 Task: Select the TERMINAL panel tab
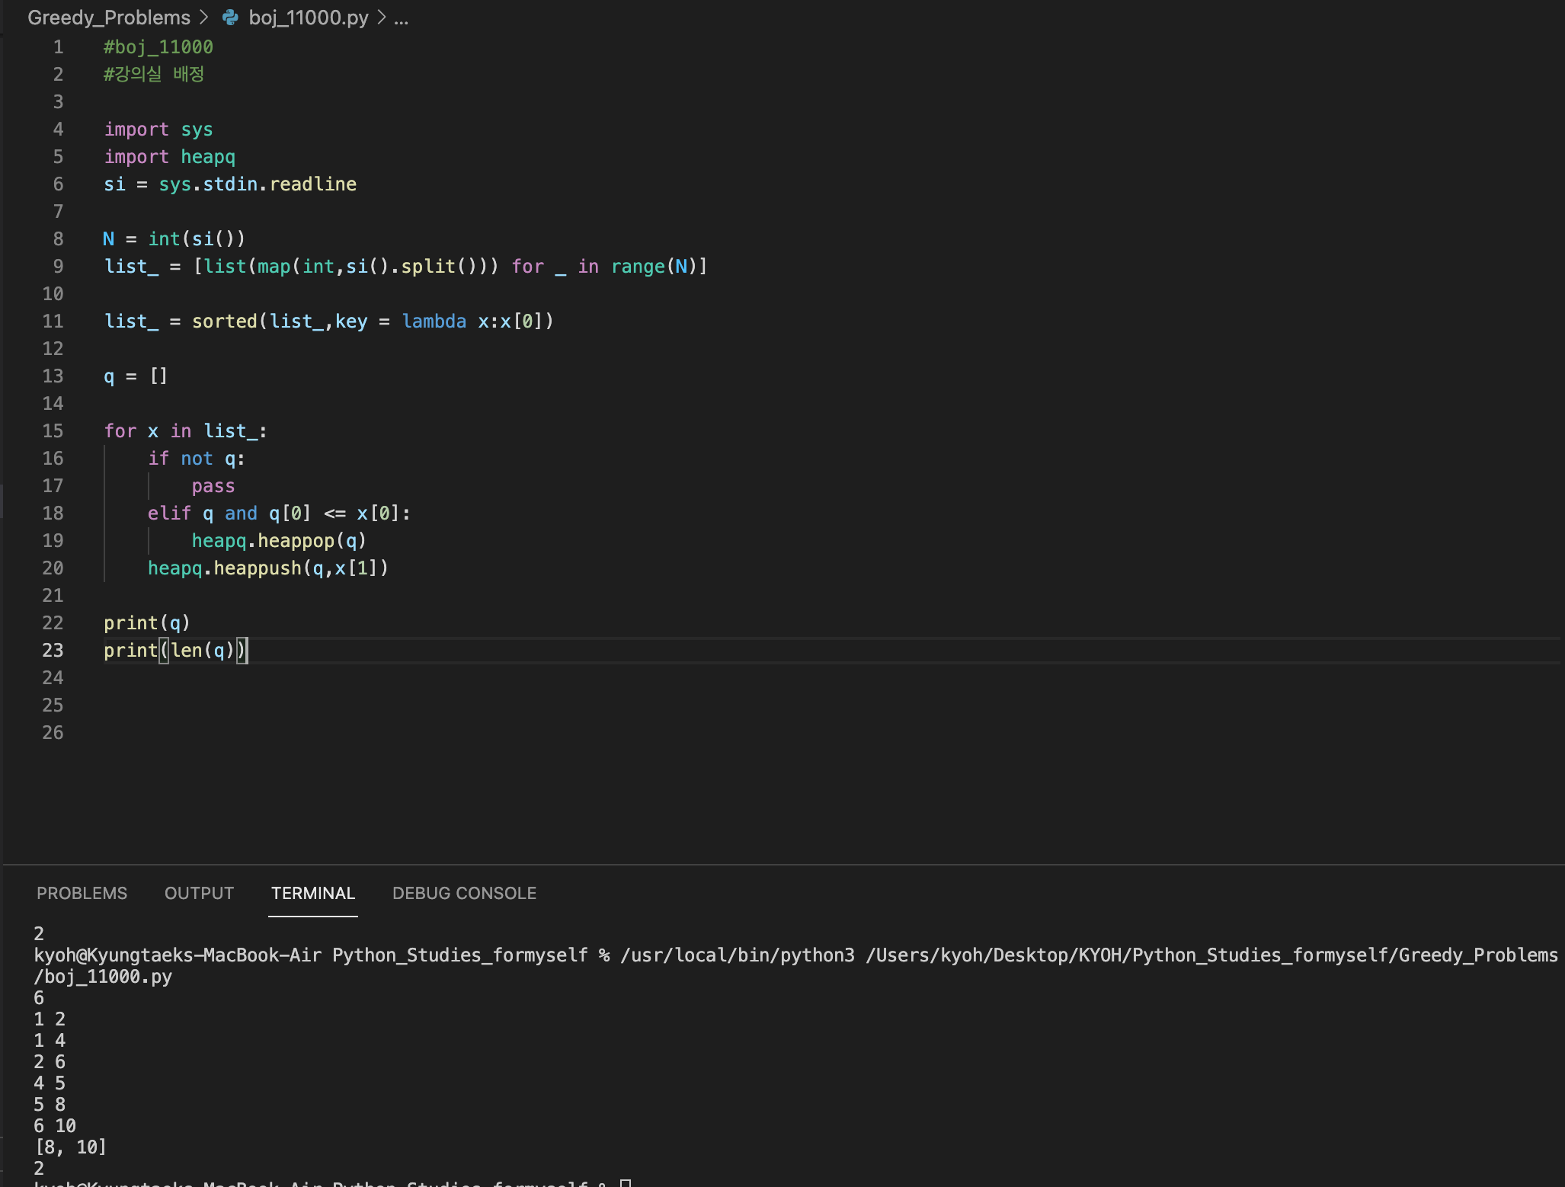pos(313,893)
